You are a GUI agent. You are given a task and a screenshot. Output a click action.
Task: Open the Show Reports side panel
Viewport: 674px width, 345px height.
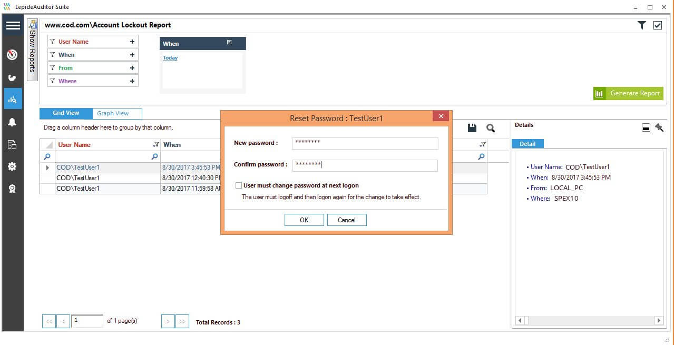[33, 50]
